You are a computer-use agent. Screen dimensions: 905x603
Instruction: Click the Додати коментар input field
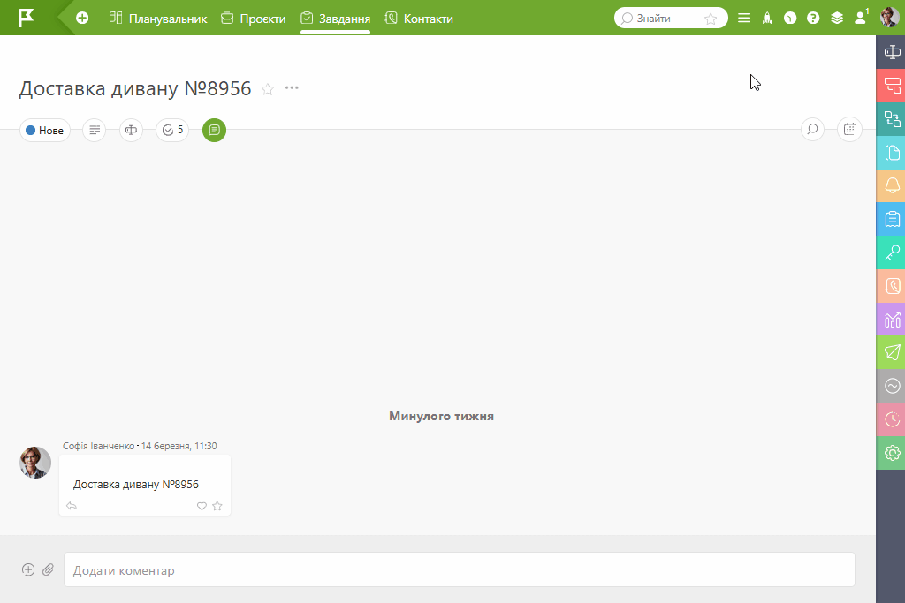tap(459, 570)
